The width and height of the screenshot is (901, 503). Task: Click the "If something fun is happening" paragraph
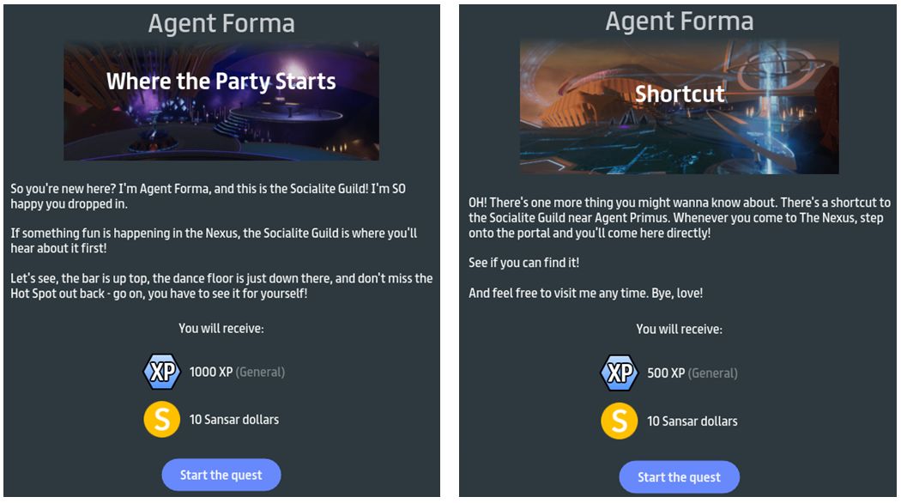(214, 240)
